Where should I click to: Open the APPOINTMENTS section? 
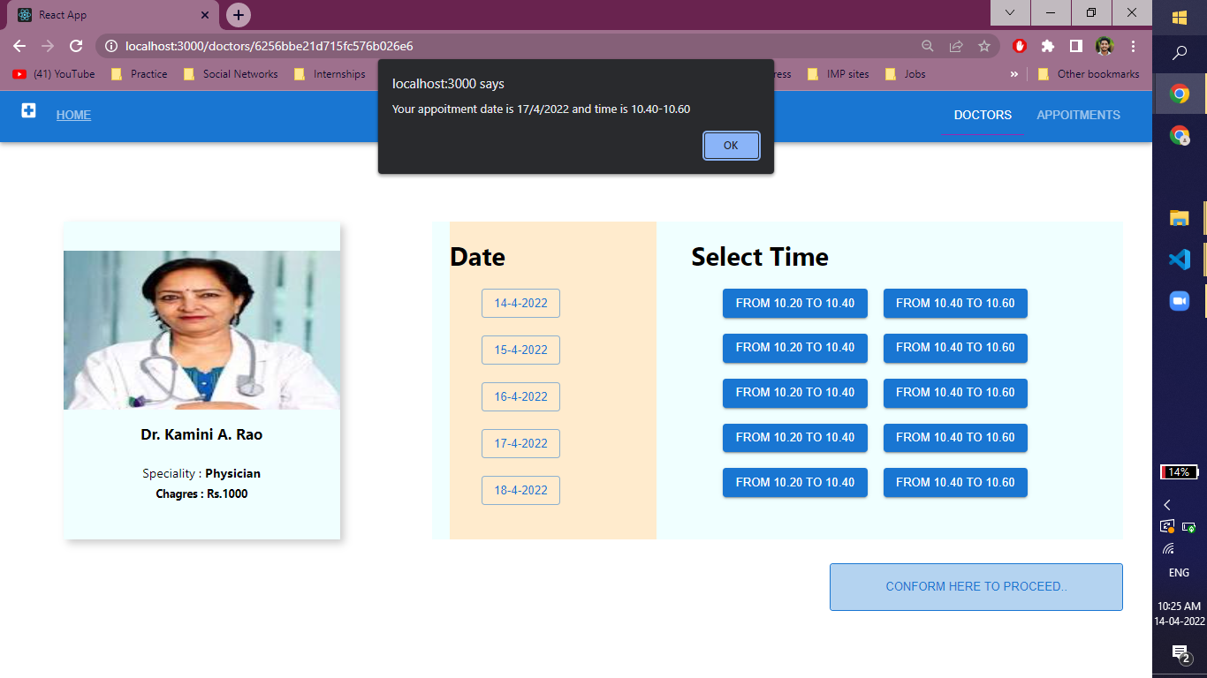1078,115
